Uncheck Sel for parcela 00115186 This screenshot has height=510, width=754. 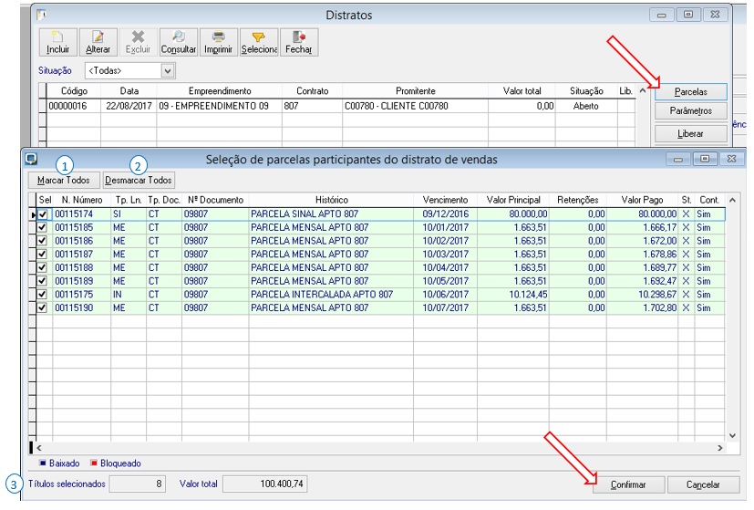click(x=42, y=241)
